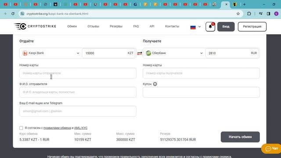The height and width of the screenshot is (158, 281).
Task: Bookmark this page with star icon
Action: pyautogui.click(x=238, y=14)
